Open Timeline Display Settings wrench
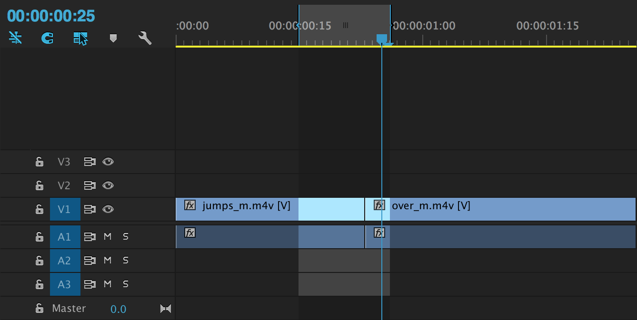 (145, 38)
